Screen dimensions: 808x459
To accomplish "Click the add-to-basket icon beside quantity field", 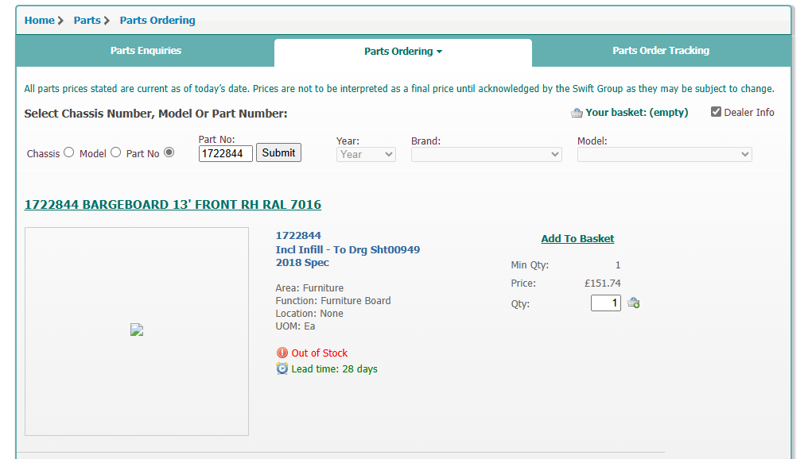I will tap(634, 303).
